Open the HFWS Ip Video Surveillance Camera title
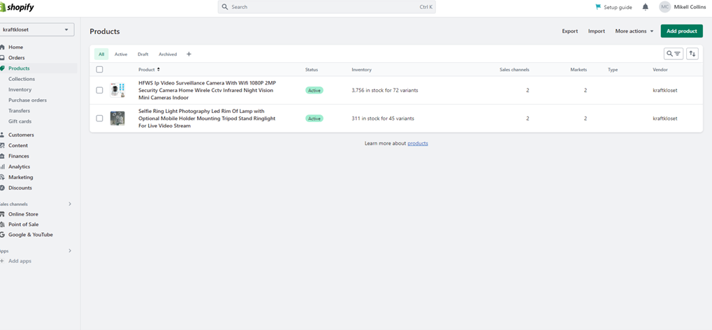The height and width of the screenshot is (330, 712). coord(207,90)
